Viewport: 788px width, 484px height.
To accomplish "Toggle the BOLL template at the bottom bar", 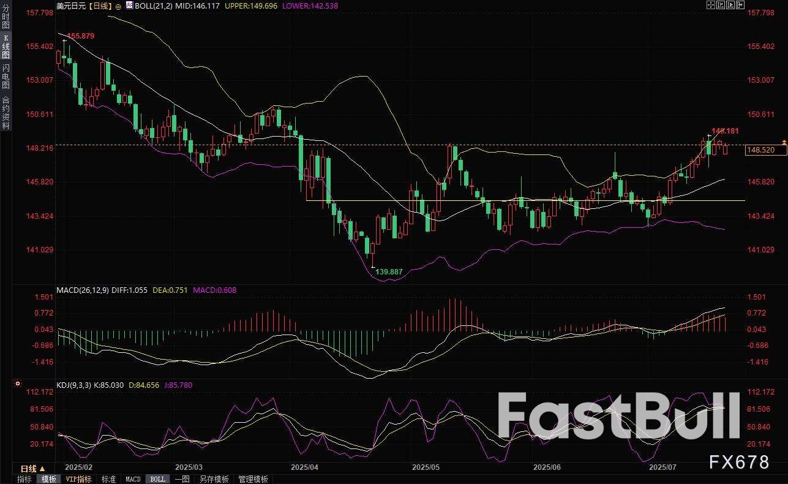I will tap(157, 479).
